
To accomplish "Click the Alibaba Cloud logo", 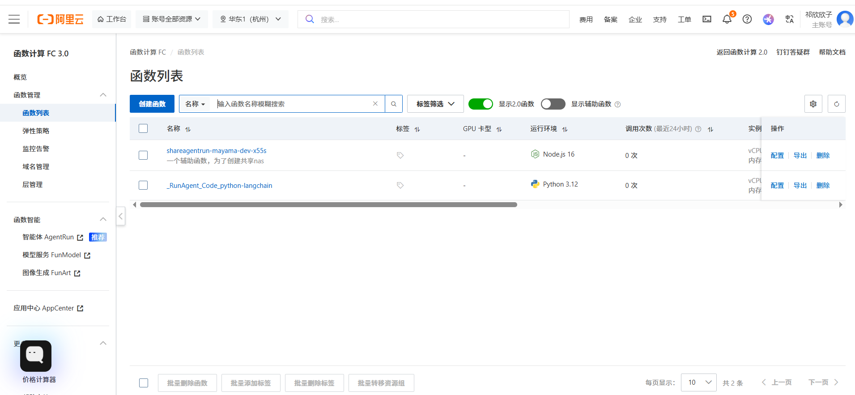I will point(60,19).
